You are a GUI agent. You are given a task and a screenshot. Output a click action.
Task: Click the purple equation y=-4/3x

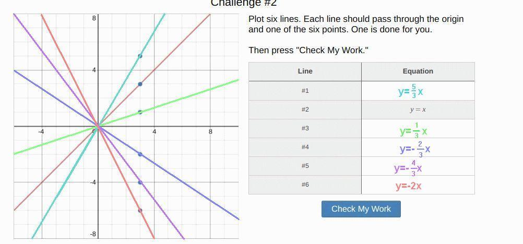coord(408,168)
